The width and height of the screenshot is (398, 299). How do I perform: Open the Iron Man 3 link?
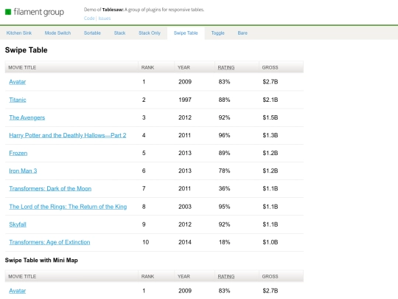coord(23,171)
